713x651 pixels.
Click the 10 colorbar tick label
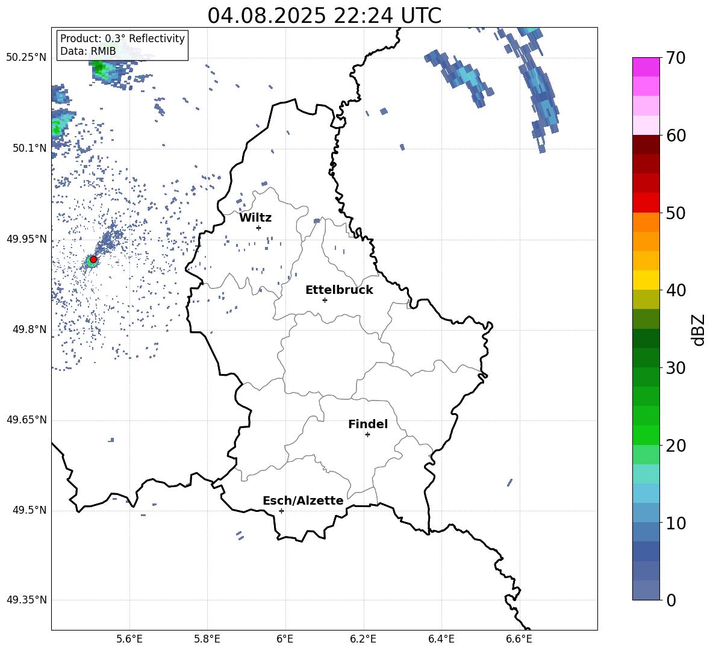[676, 523]
